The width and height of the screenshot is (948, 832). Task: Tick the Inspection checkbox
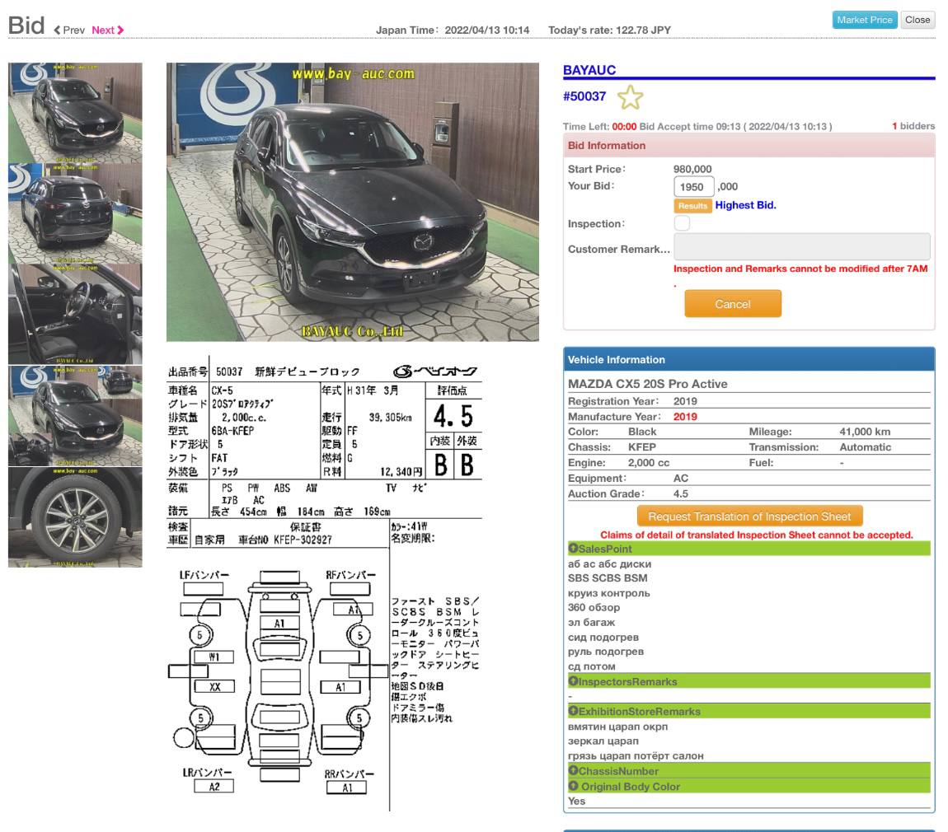coord(682,223)
